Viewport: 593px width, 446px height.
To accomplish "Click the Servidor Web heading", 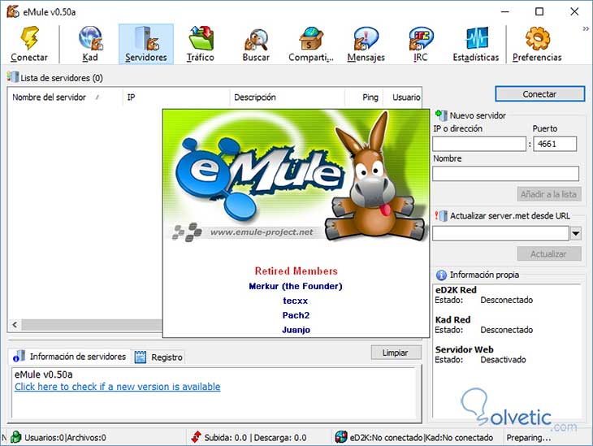I will [x=464, y=349].
